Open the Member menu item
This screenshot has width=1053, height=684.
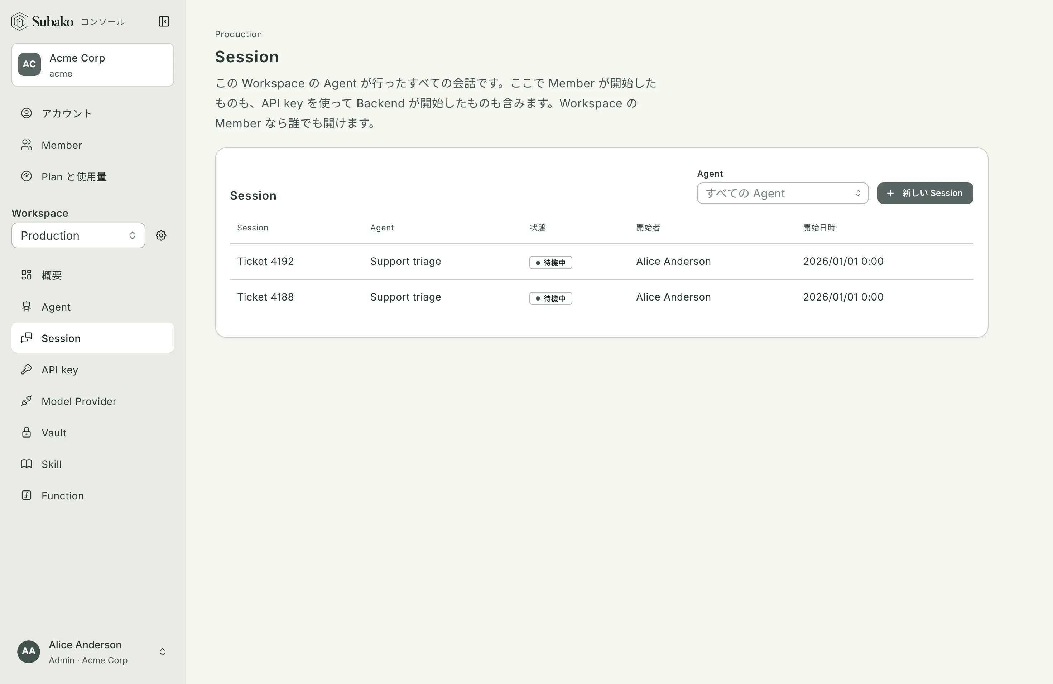click(x=92, y=145)
